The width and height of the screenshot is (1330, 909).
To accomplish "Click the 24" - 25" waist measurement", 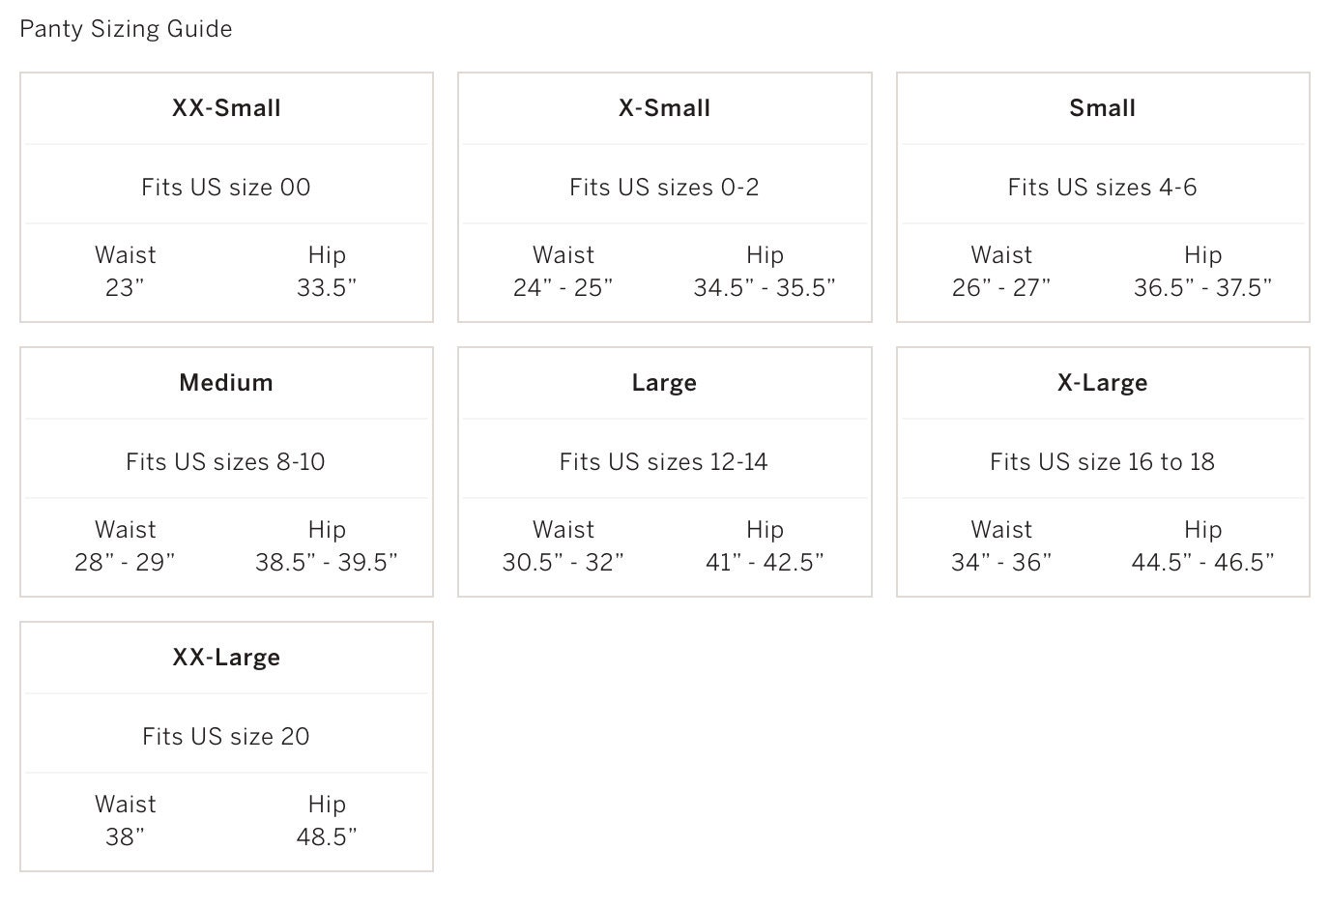I will pyautogui.click(x=564, y=287).
